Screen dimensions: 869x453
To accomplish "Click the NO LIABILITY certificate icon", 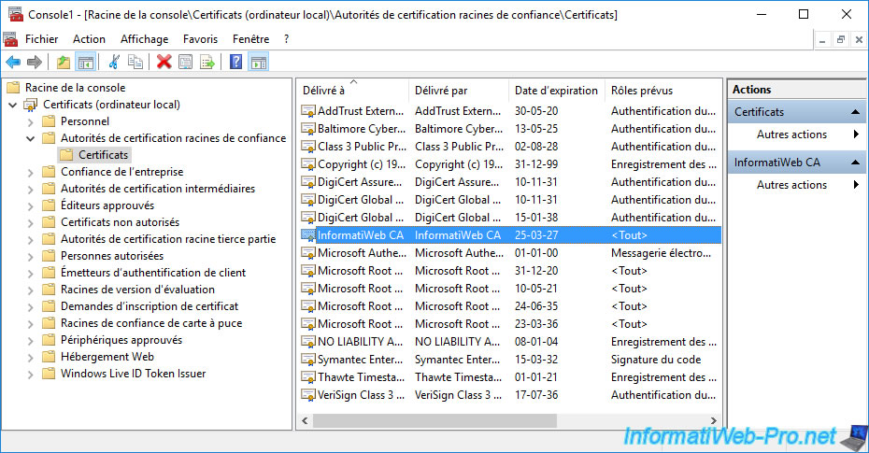I will coord(308,342).
